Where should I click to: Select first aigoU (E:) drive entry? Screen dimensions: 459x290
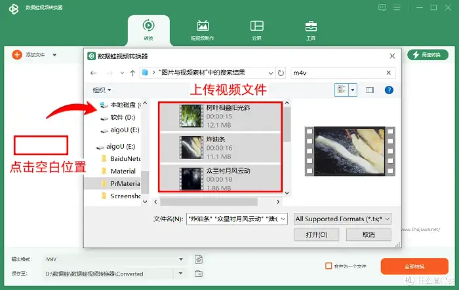(120, 130)
